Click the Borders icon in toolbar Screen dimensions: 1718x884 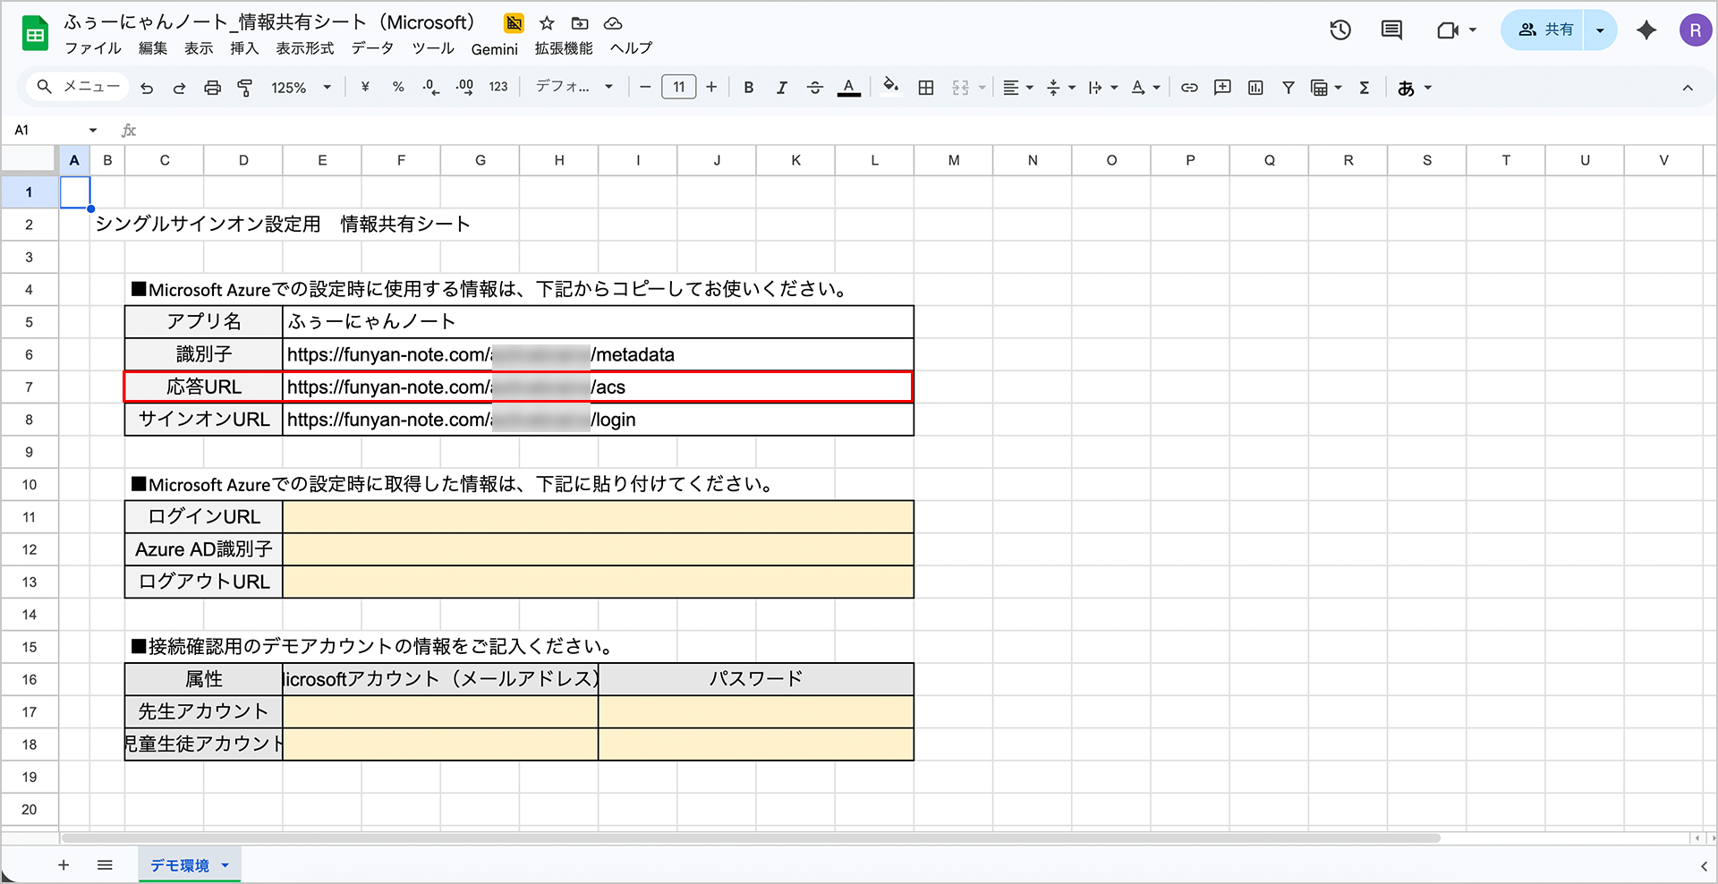(x=926, y=88)
